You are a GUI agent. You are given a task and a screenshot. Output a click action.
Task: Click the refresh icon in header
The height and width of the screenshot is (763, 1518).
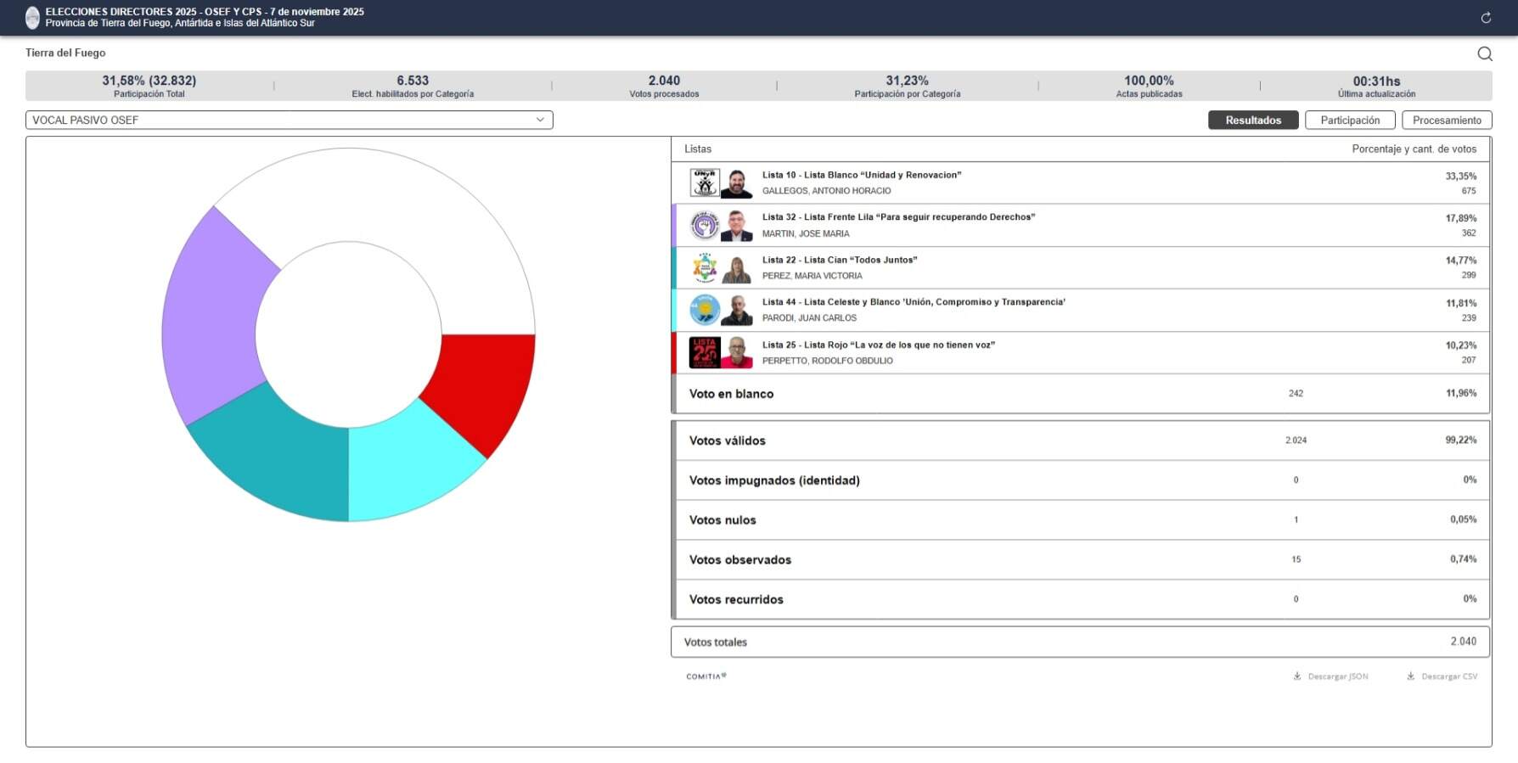(x=1486, y=18)
